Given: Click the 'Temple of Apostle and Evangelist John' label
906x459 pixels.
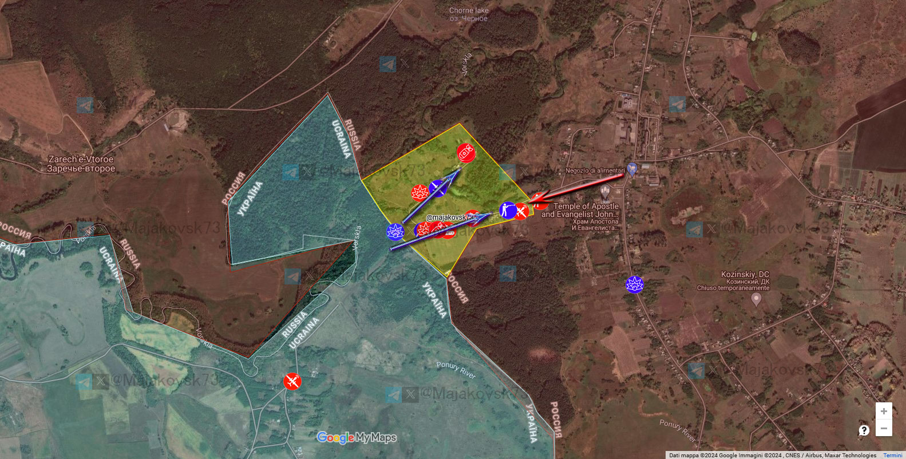Looking at the screenshot, I should coord(580,210).
